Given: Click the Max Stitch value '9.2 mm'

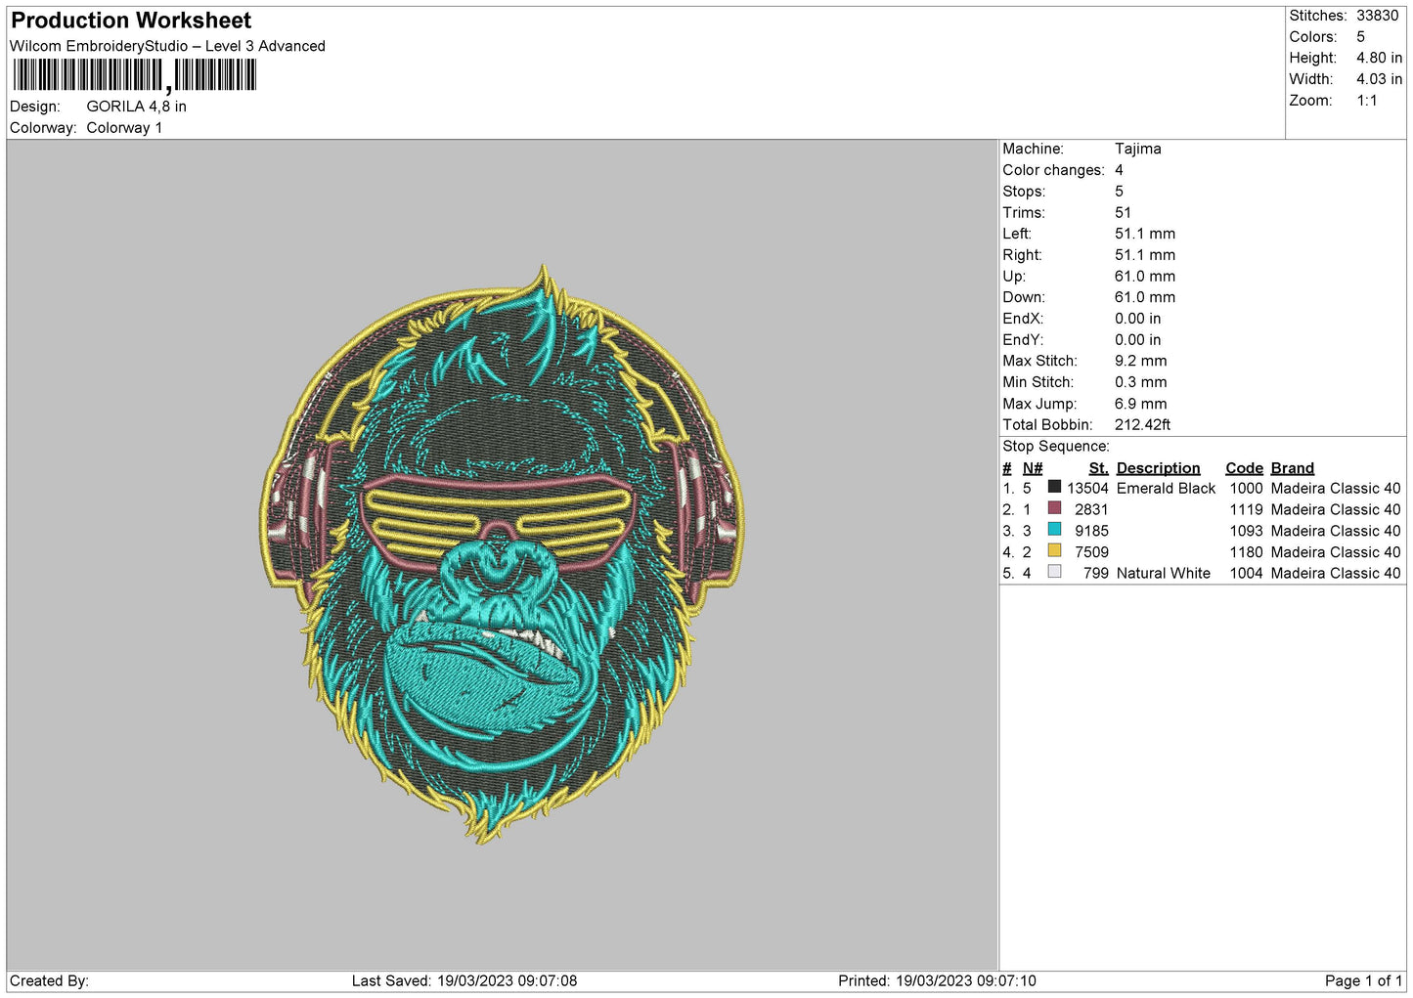Looking at the screenshot, I should [1141, 361].
